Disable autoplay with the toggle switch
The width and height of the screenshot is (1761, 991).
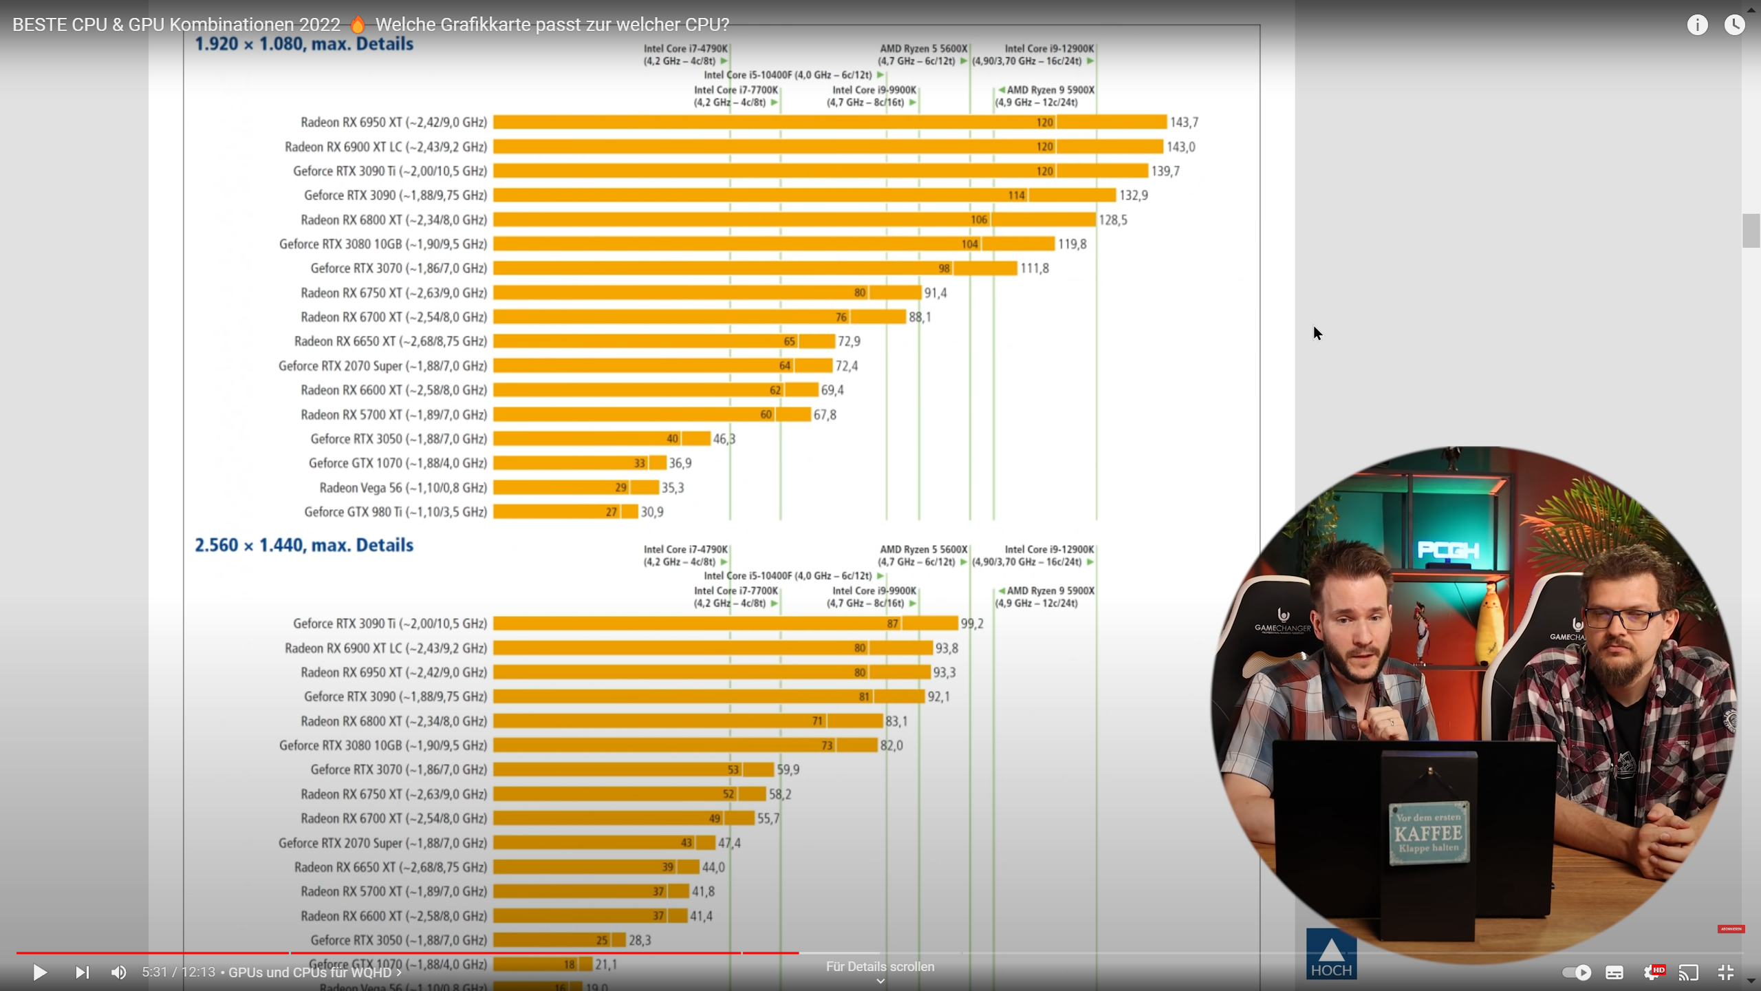pos(1576,972)
